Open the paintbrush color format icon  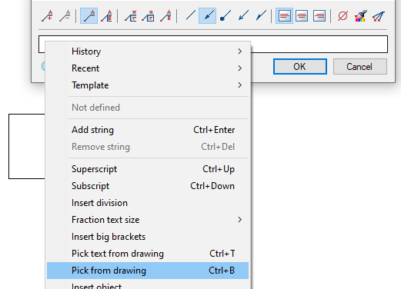(360, 16)
